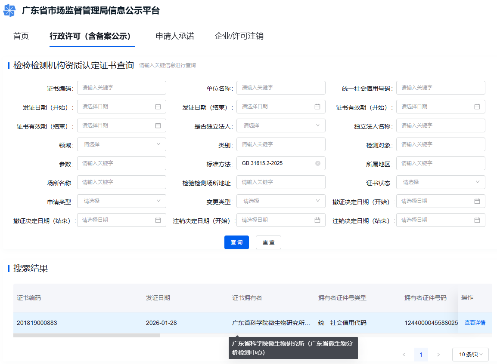
Task: Click the 单位名称 input field
Action: point(281,87)
